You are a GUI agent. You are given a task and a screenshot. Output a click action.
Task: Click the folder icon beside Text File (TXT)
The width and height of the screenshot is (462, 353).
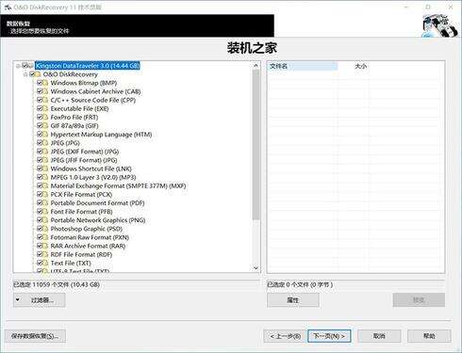click(45, 263)
